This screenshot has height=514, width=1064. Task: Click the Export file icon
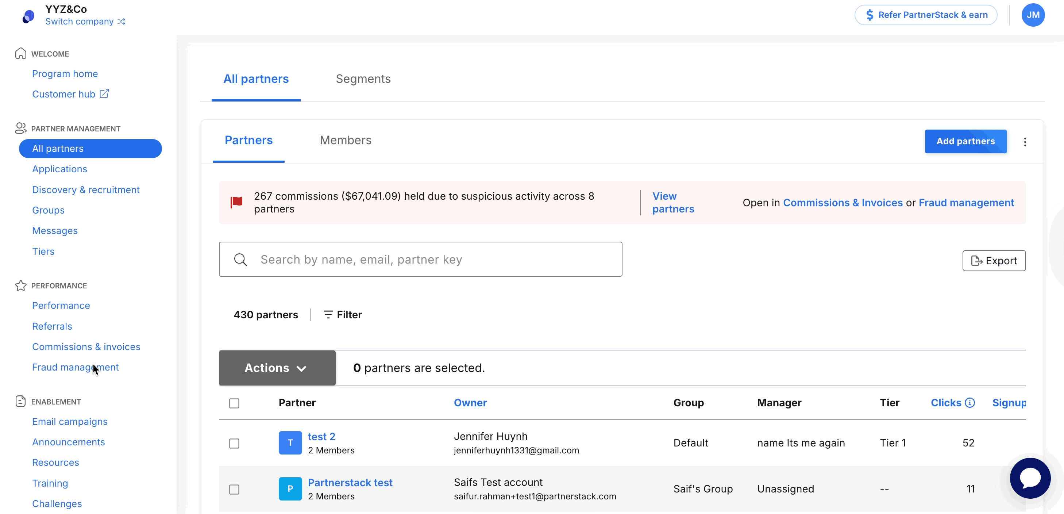pyautogui.click(x=976, y=261)
